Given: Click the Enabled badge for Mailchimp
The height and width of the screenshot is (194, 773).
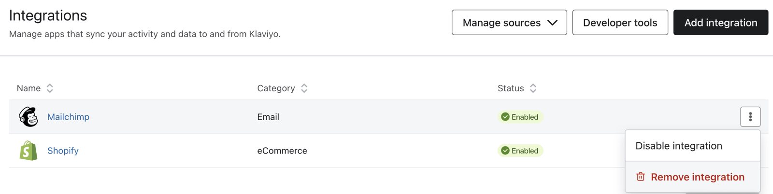Looking at the screenshot, I should click(x=520, y=117).
